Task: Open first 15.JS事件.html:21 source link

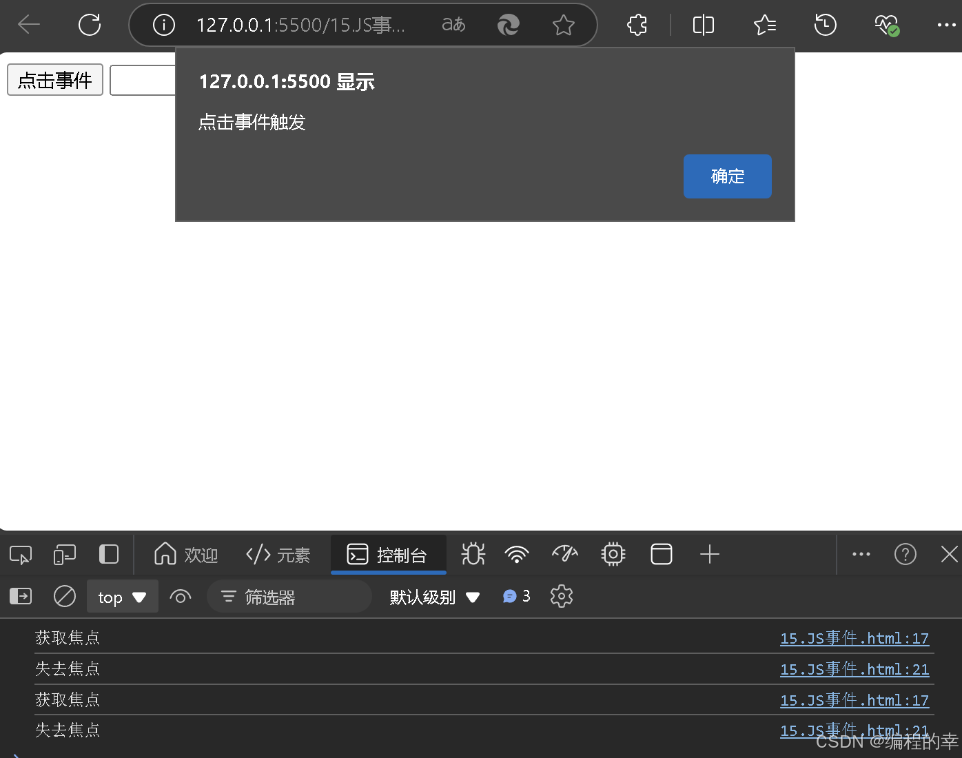Action: (x=854, y=669)
